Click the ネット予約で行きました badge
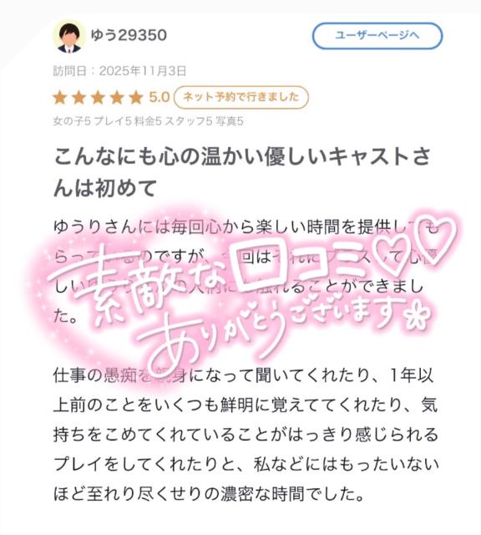 [241, 98]
